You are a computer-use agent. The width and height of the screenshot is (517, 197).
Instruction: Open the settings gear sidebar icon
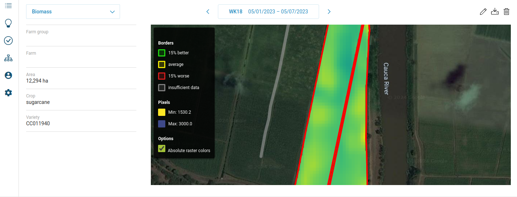[x=8, y=93]
